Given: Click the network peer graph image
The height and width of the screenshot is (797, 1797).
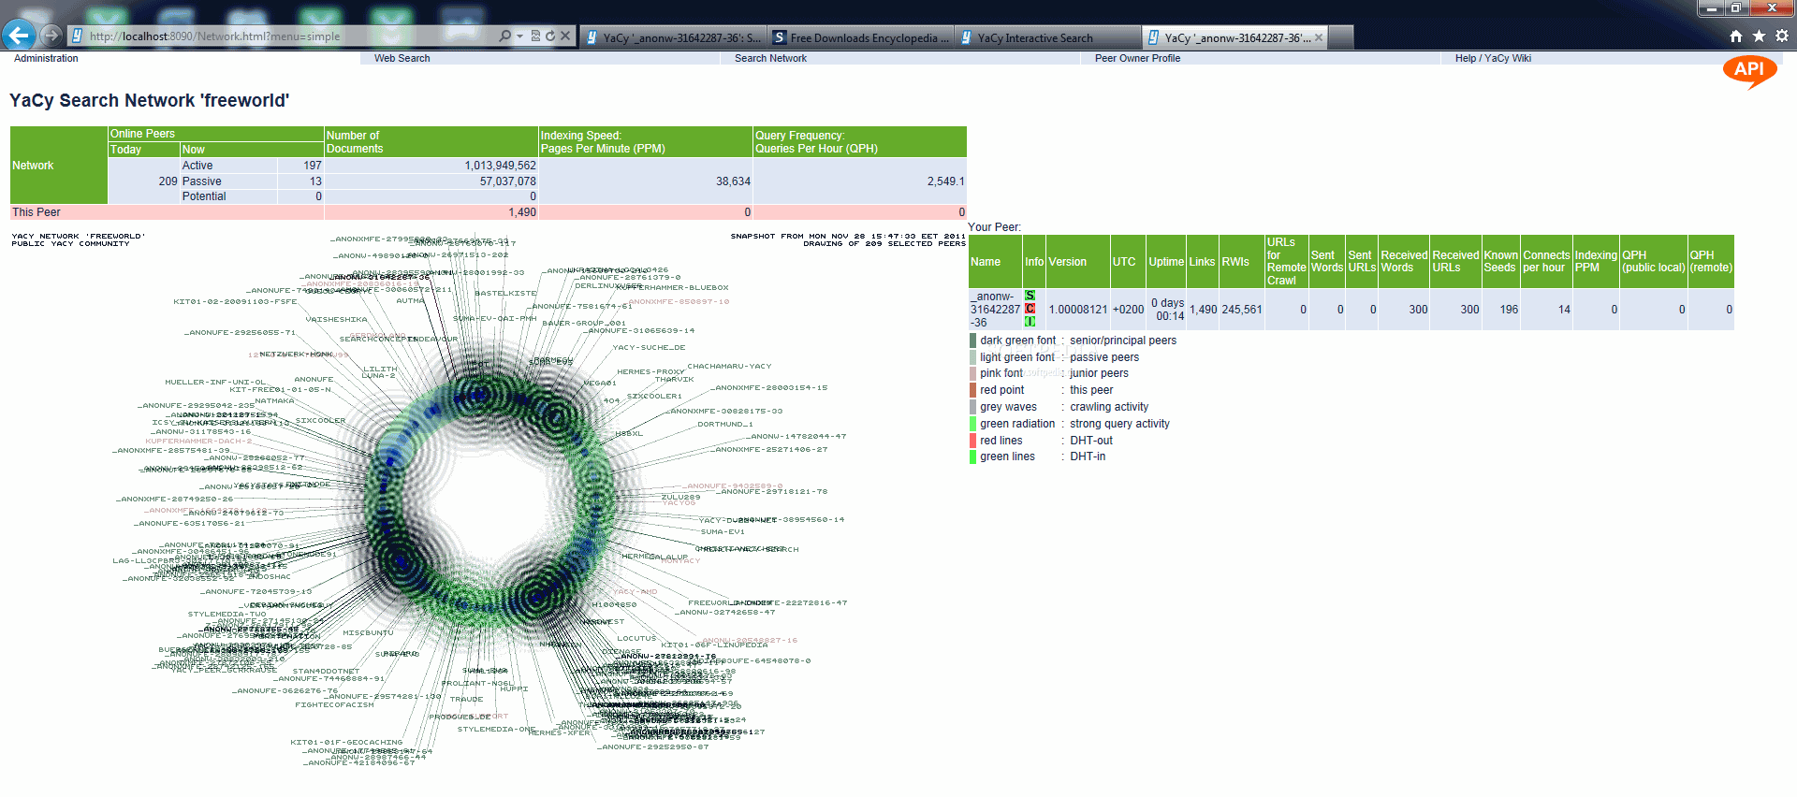Looking at the screenshot, I should coord(489,500).
